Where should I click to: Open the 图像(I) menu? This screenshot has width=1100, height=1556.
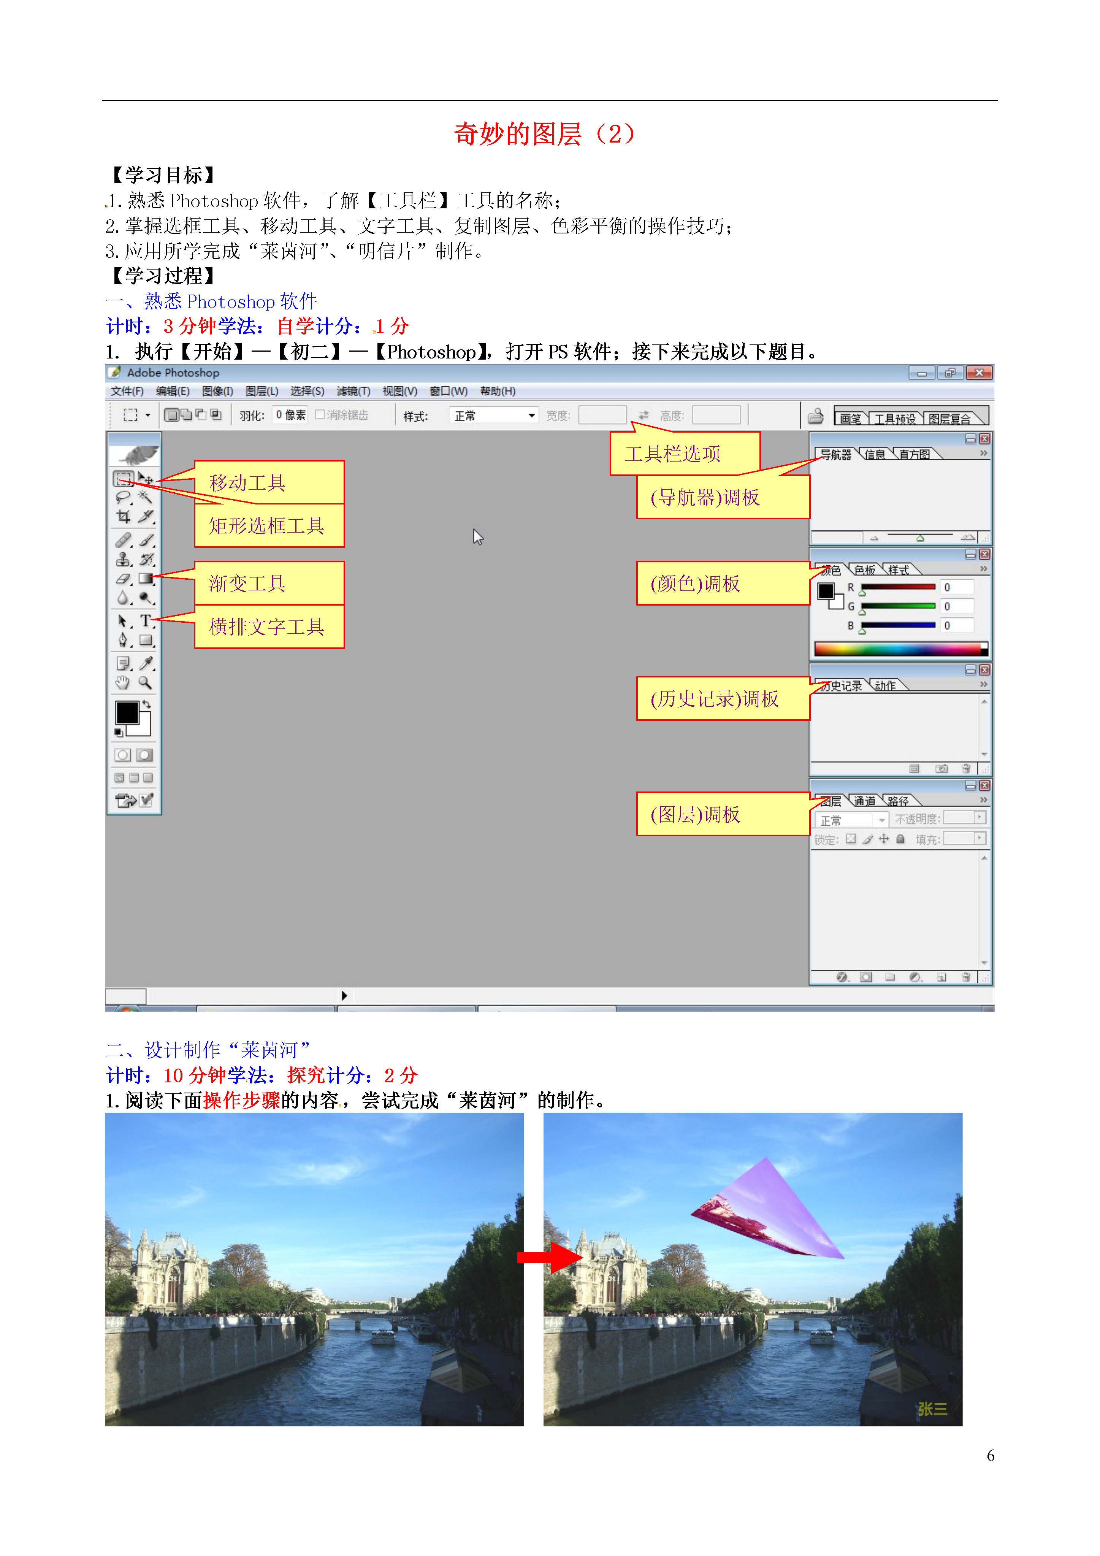pyautogui.click(x=217, y=392)
